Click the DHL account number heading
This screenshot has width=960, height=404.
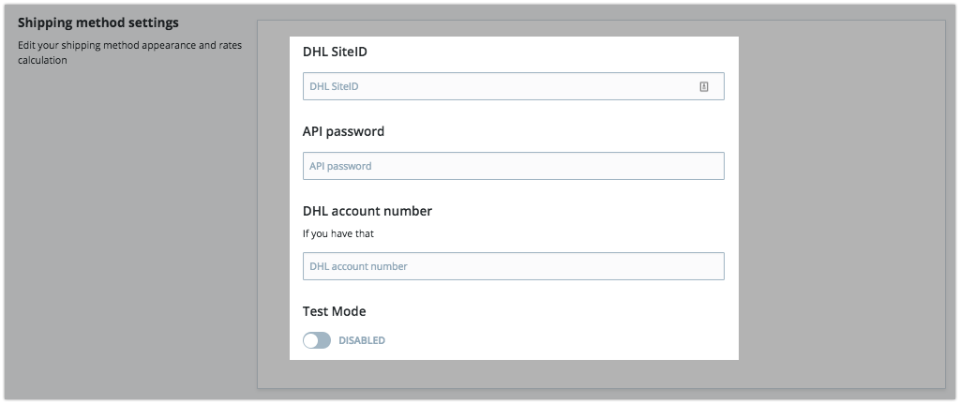pos(367,211)
